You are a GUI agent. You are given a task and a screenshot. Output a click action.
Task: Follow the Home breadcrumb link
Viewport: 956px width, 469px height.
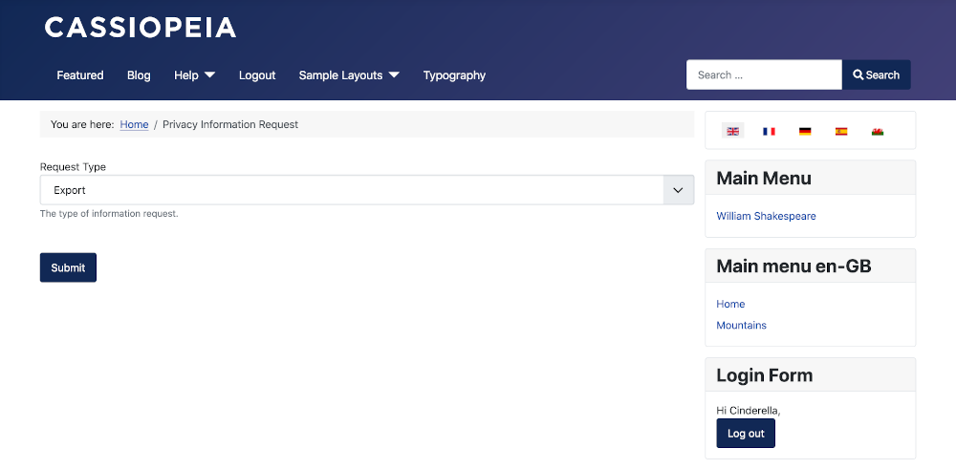tap(134, 124)
